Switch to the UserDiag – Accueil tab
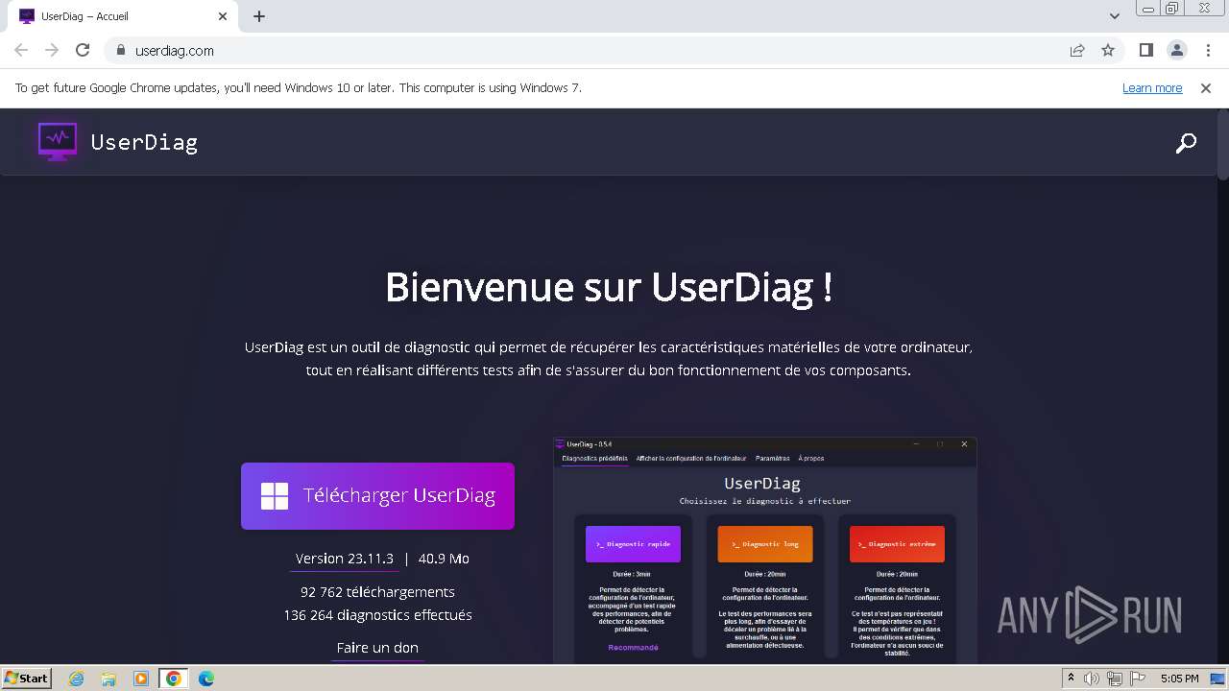 (x=124, y=16)
